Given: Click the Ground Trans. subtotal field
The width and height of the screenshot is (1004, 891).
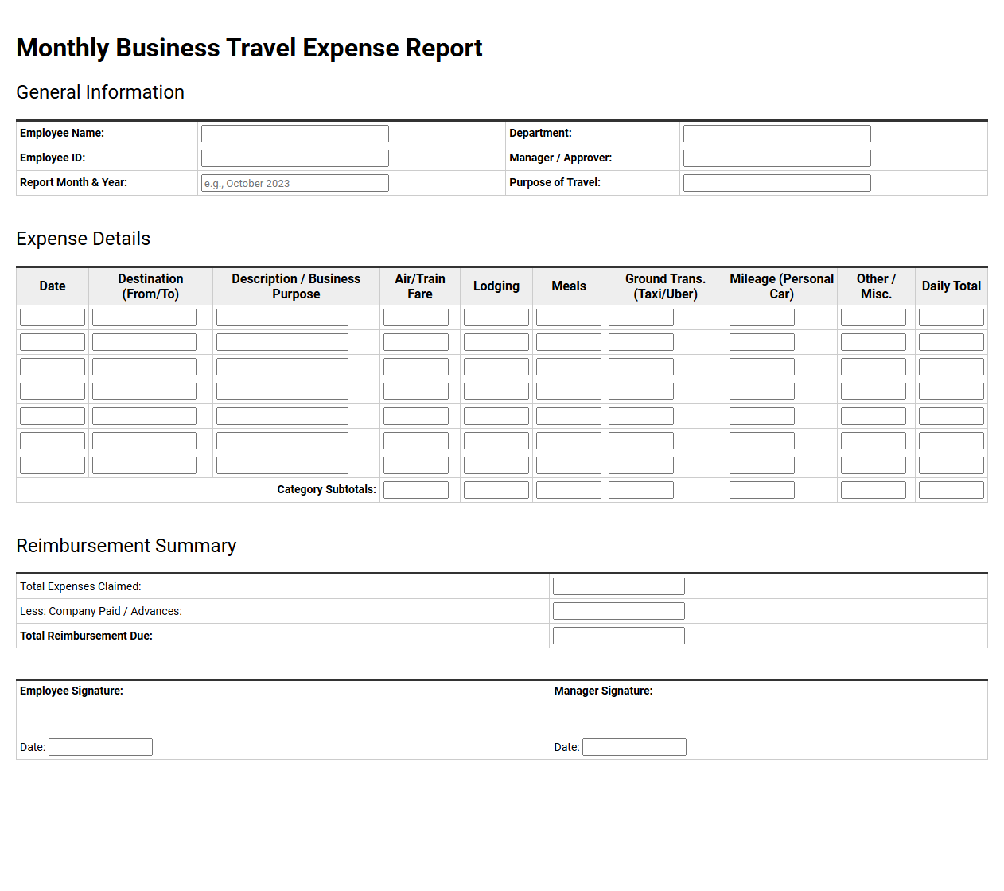Looking at the screenshot, I should pyautogui.click(x=641, y=490).
